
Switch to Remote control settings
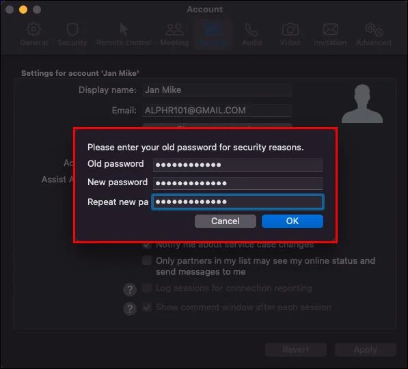(x=124, y=34)
